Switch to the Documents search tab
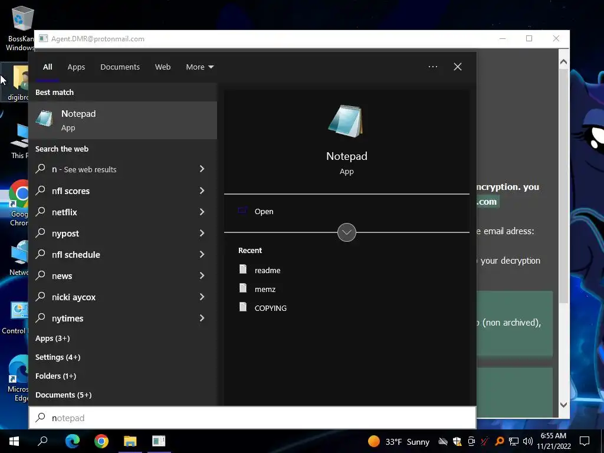The height and width of the screenshot is (453, 604). 120,67
